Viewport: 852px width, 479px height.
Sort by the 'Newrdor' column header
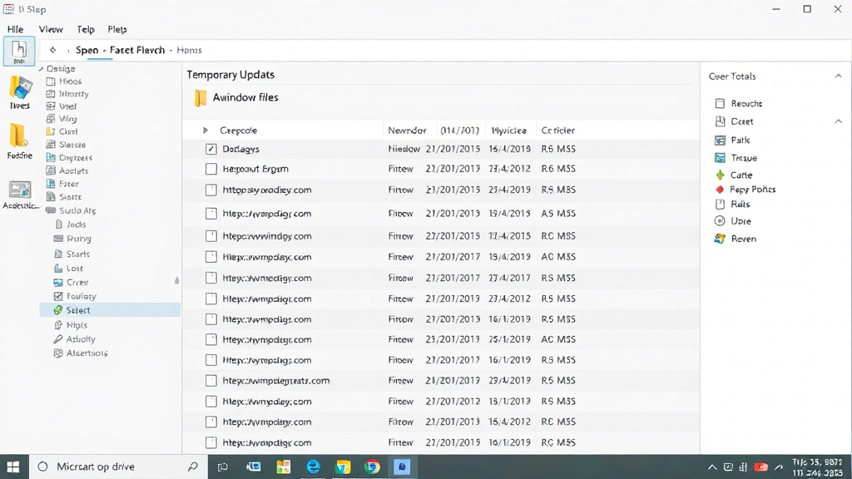[x=407, y=131]
